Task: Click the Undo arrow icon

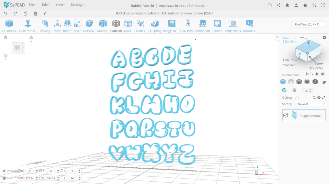Action: coord(5,13)
